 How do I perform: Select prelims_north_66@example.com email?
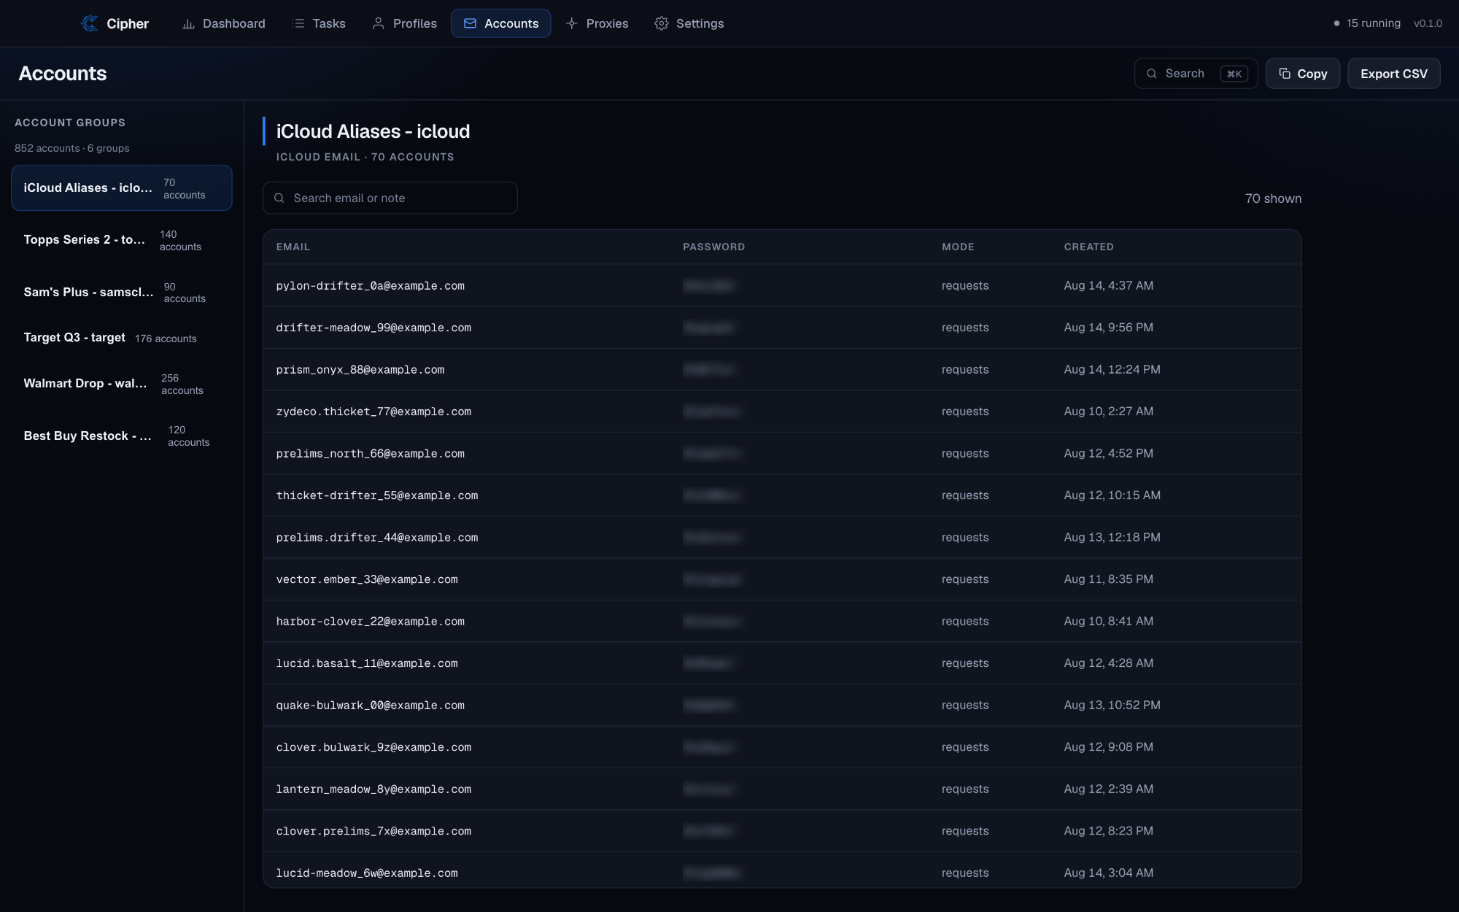[370, 453]
